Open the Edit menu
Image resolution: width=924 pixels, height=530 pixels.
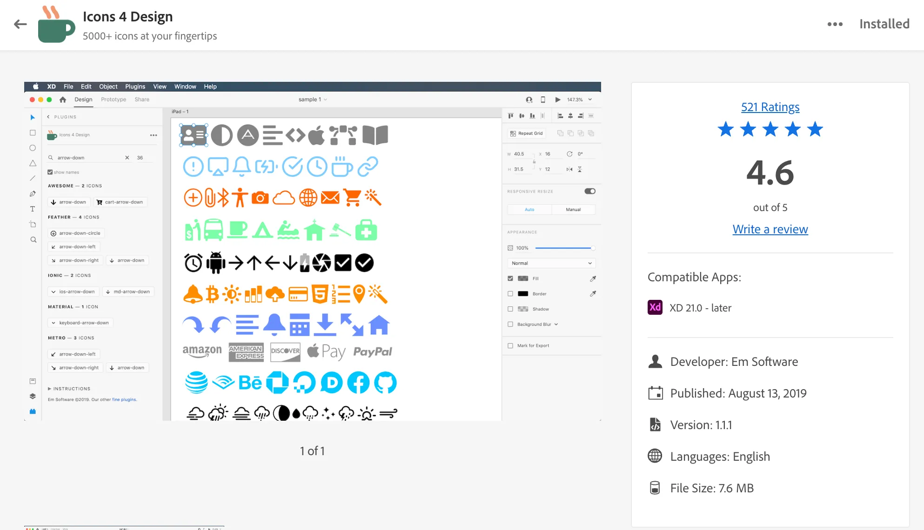(86, 86)
